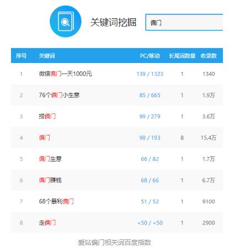Viewport: 229px width, 251px height.
Task: Click the 85 / 665 index link
Action: pos(150,95)
